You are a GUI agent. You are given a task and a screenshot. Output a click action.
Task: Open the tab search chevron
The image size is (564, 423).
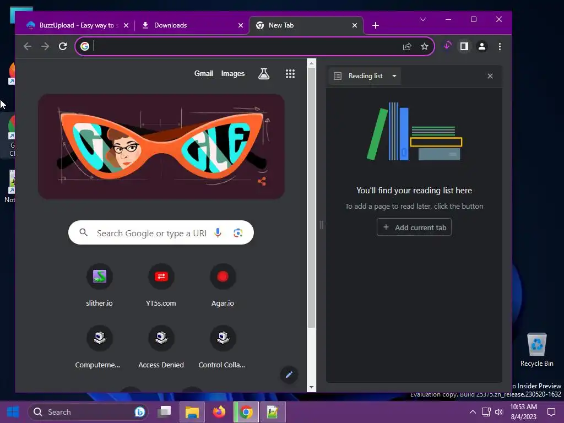point(423,19)
